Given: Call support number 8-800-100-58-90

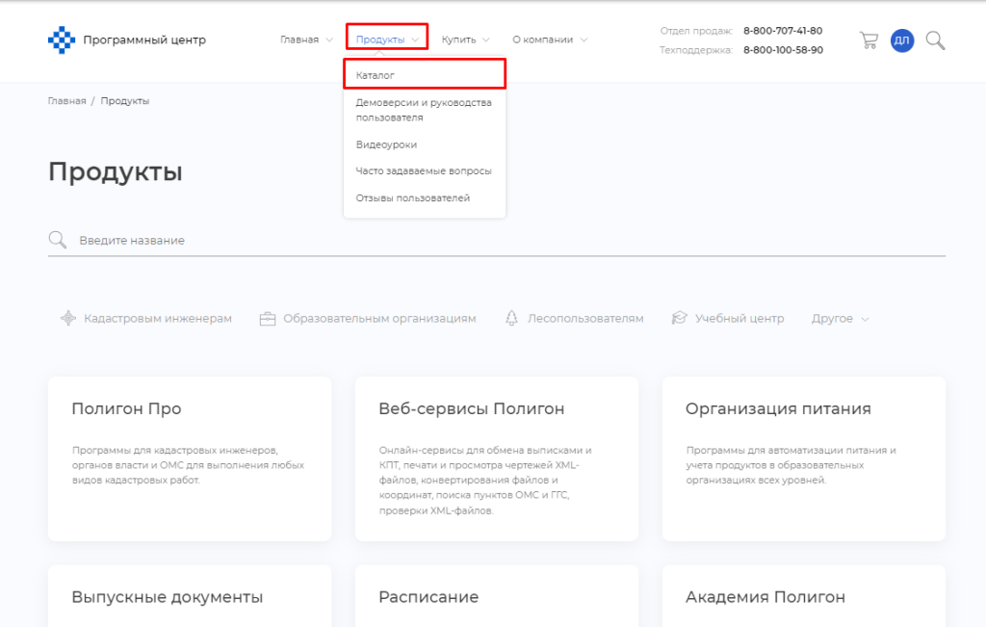Looking at the screenshot, I should coord(783,50).
